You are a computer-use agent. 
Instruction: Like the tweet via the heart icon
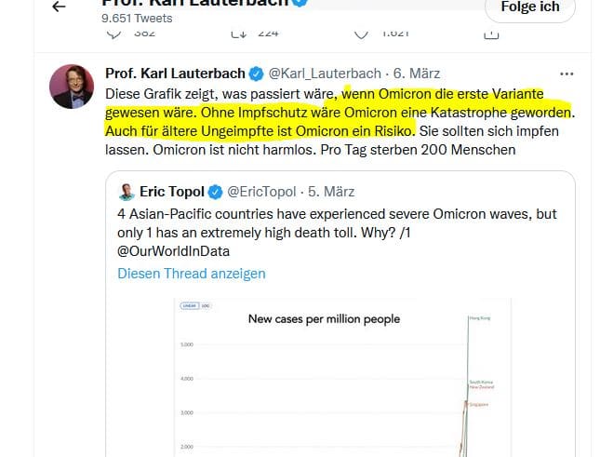361,34
